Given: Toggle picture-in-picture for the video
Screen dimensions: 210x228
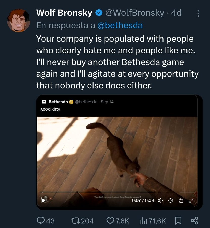Looking at the screenshot, I should [181, 201].
